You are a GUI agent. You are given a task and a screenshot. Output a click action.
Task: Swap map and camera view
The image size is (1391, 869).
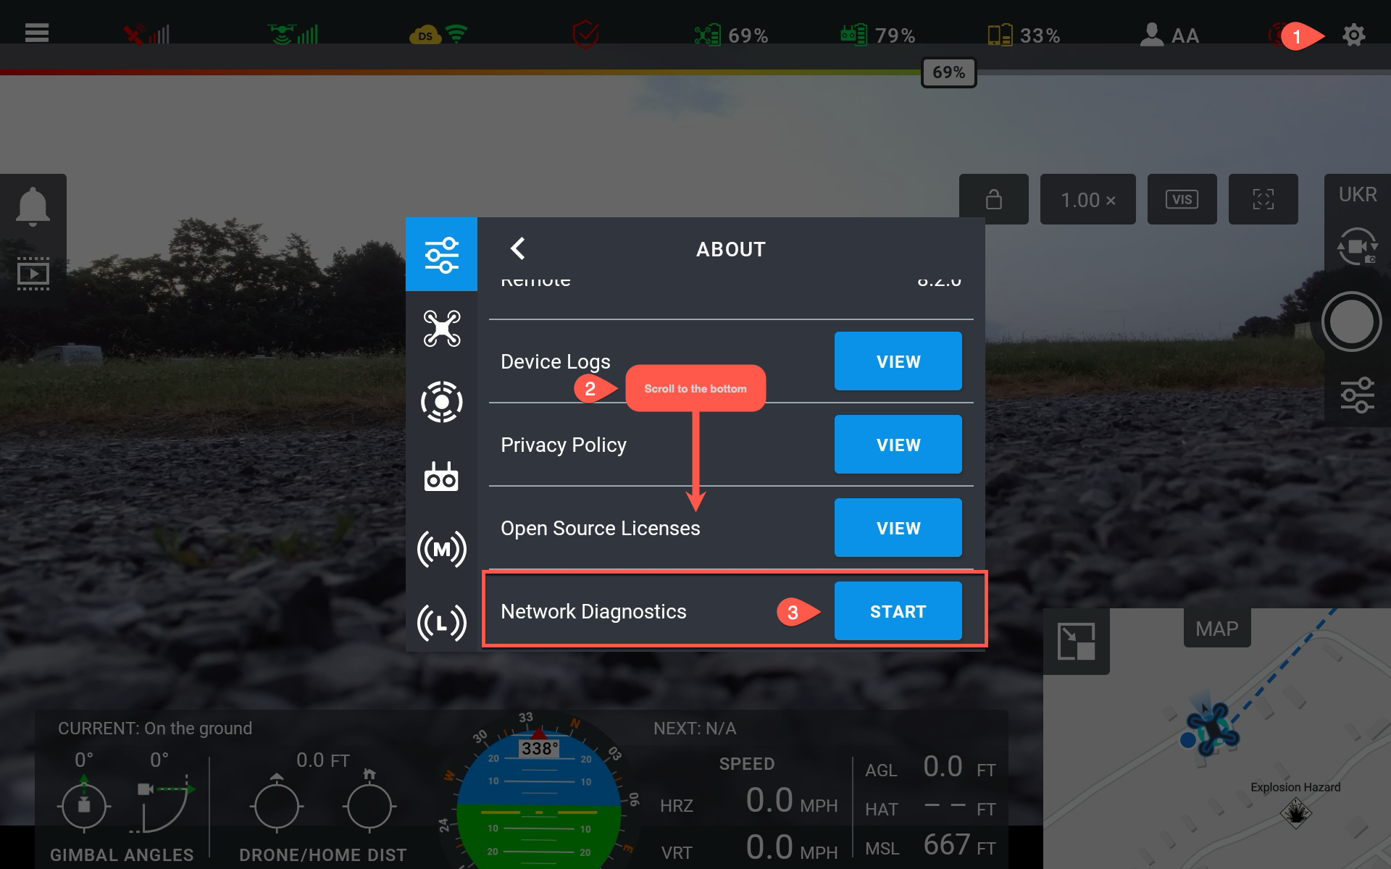[x=1077, y=642]
